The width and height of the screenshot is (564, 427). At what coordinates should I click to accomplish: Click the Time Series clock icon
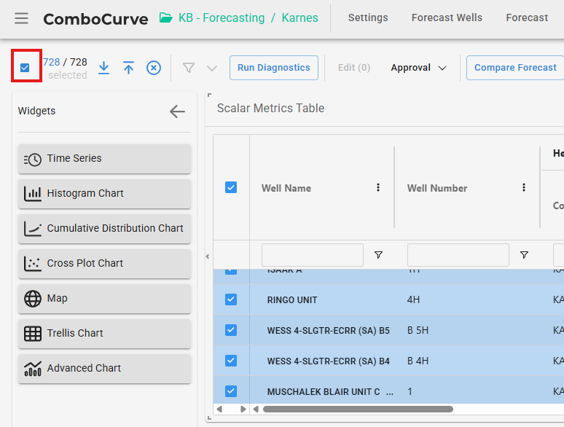(33, 160)
